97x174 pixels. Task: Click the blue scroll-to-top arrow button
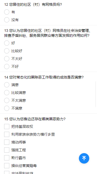pyautogui.click(x=84, y=158)
